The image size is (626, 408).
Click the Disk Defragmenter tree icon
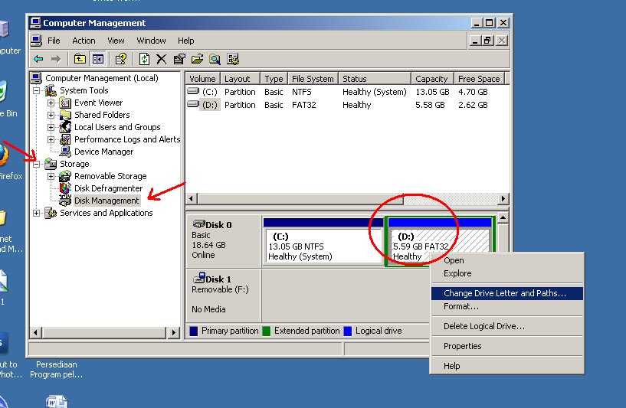point(65,188)
